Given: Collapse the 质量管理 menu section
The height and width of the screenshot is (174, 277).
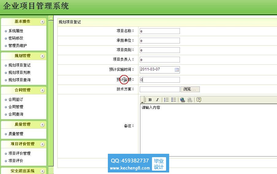Looking at the screenshot, I should click(42, 125).
